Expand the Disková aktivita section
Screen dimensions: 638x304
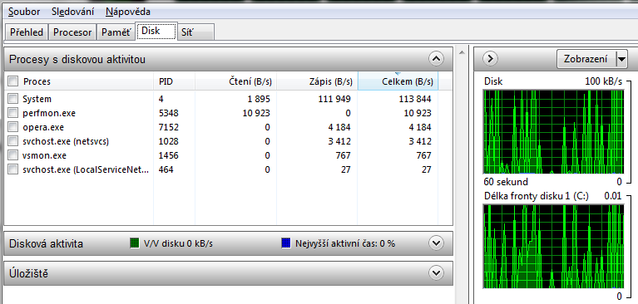pos(436,243)
